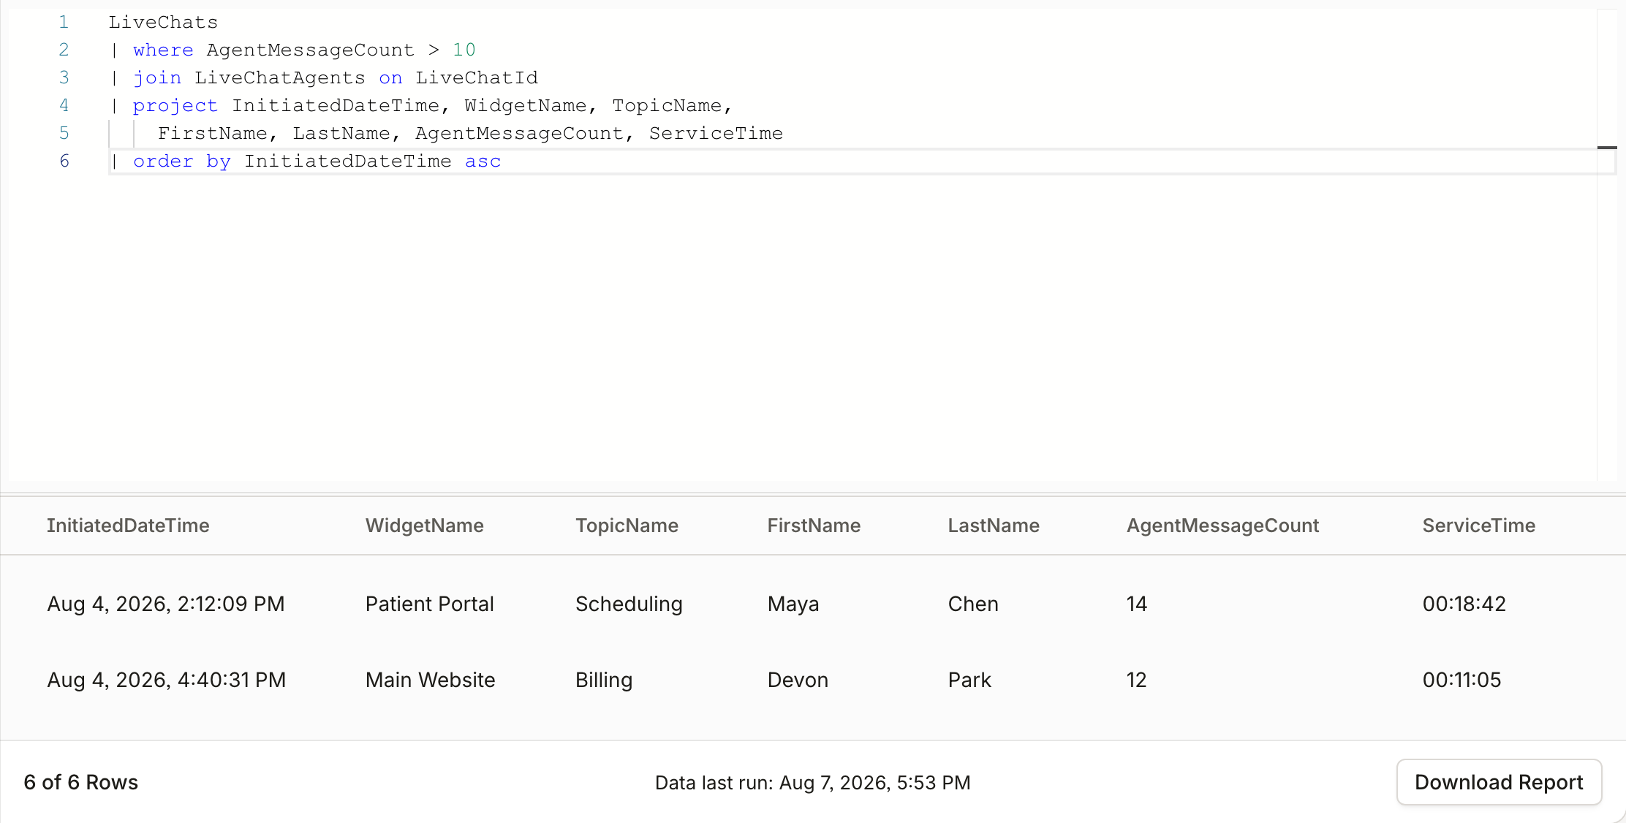Click the last name 'Park'

coord(969,680)
